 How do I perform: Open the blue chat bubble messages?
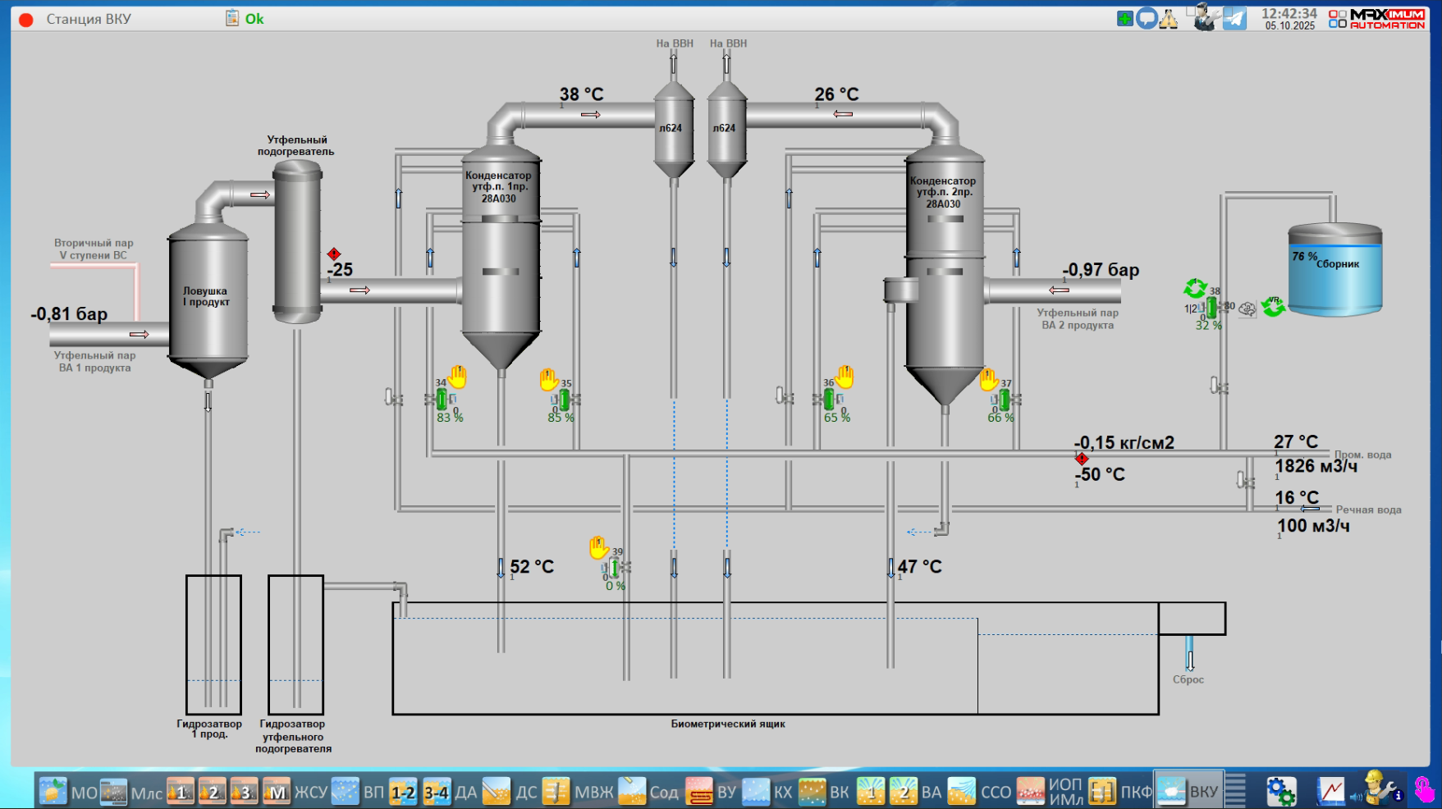(x=1147, y=18)
